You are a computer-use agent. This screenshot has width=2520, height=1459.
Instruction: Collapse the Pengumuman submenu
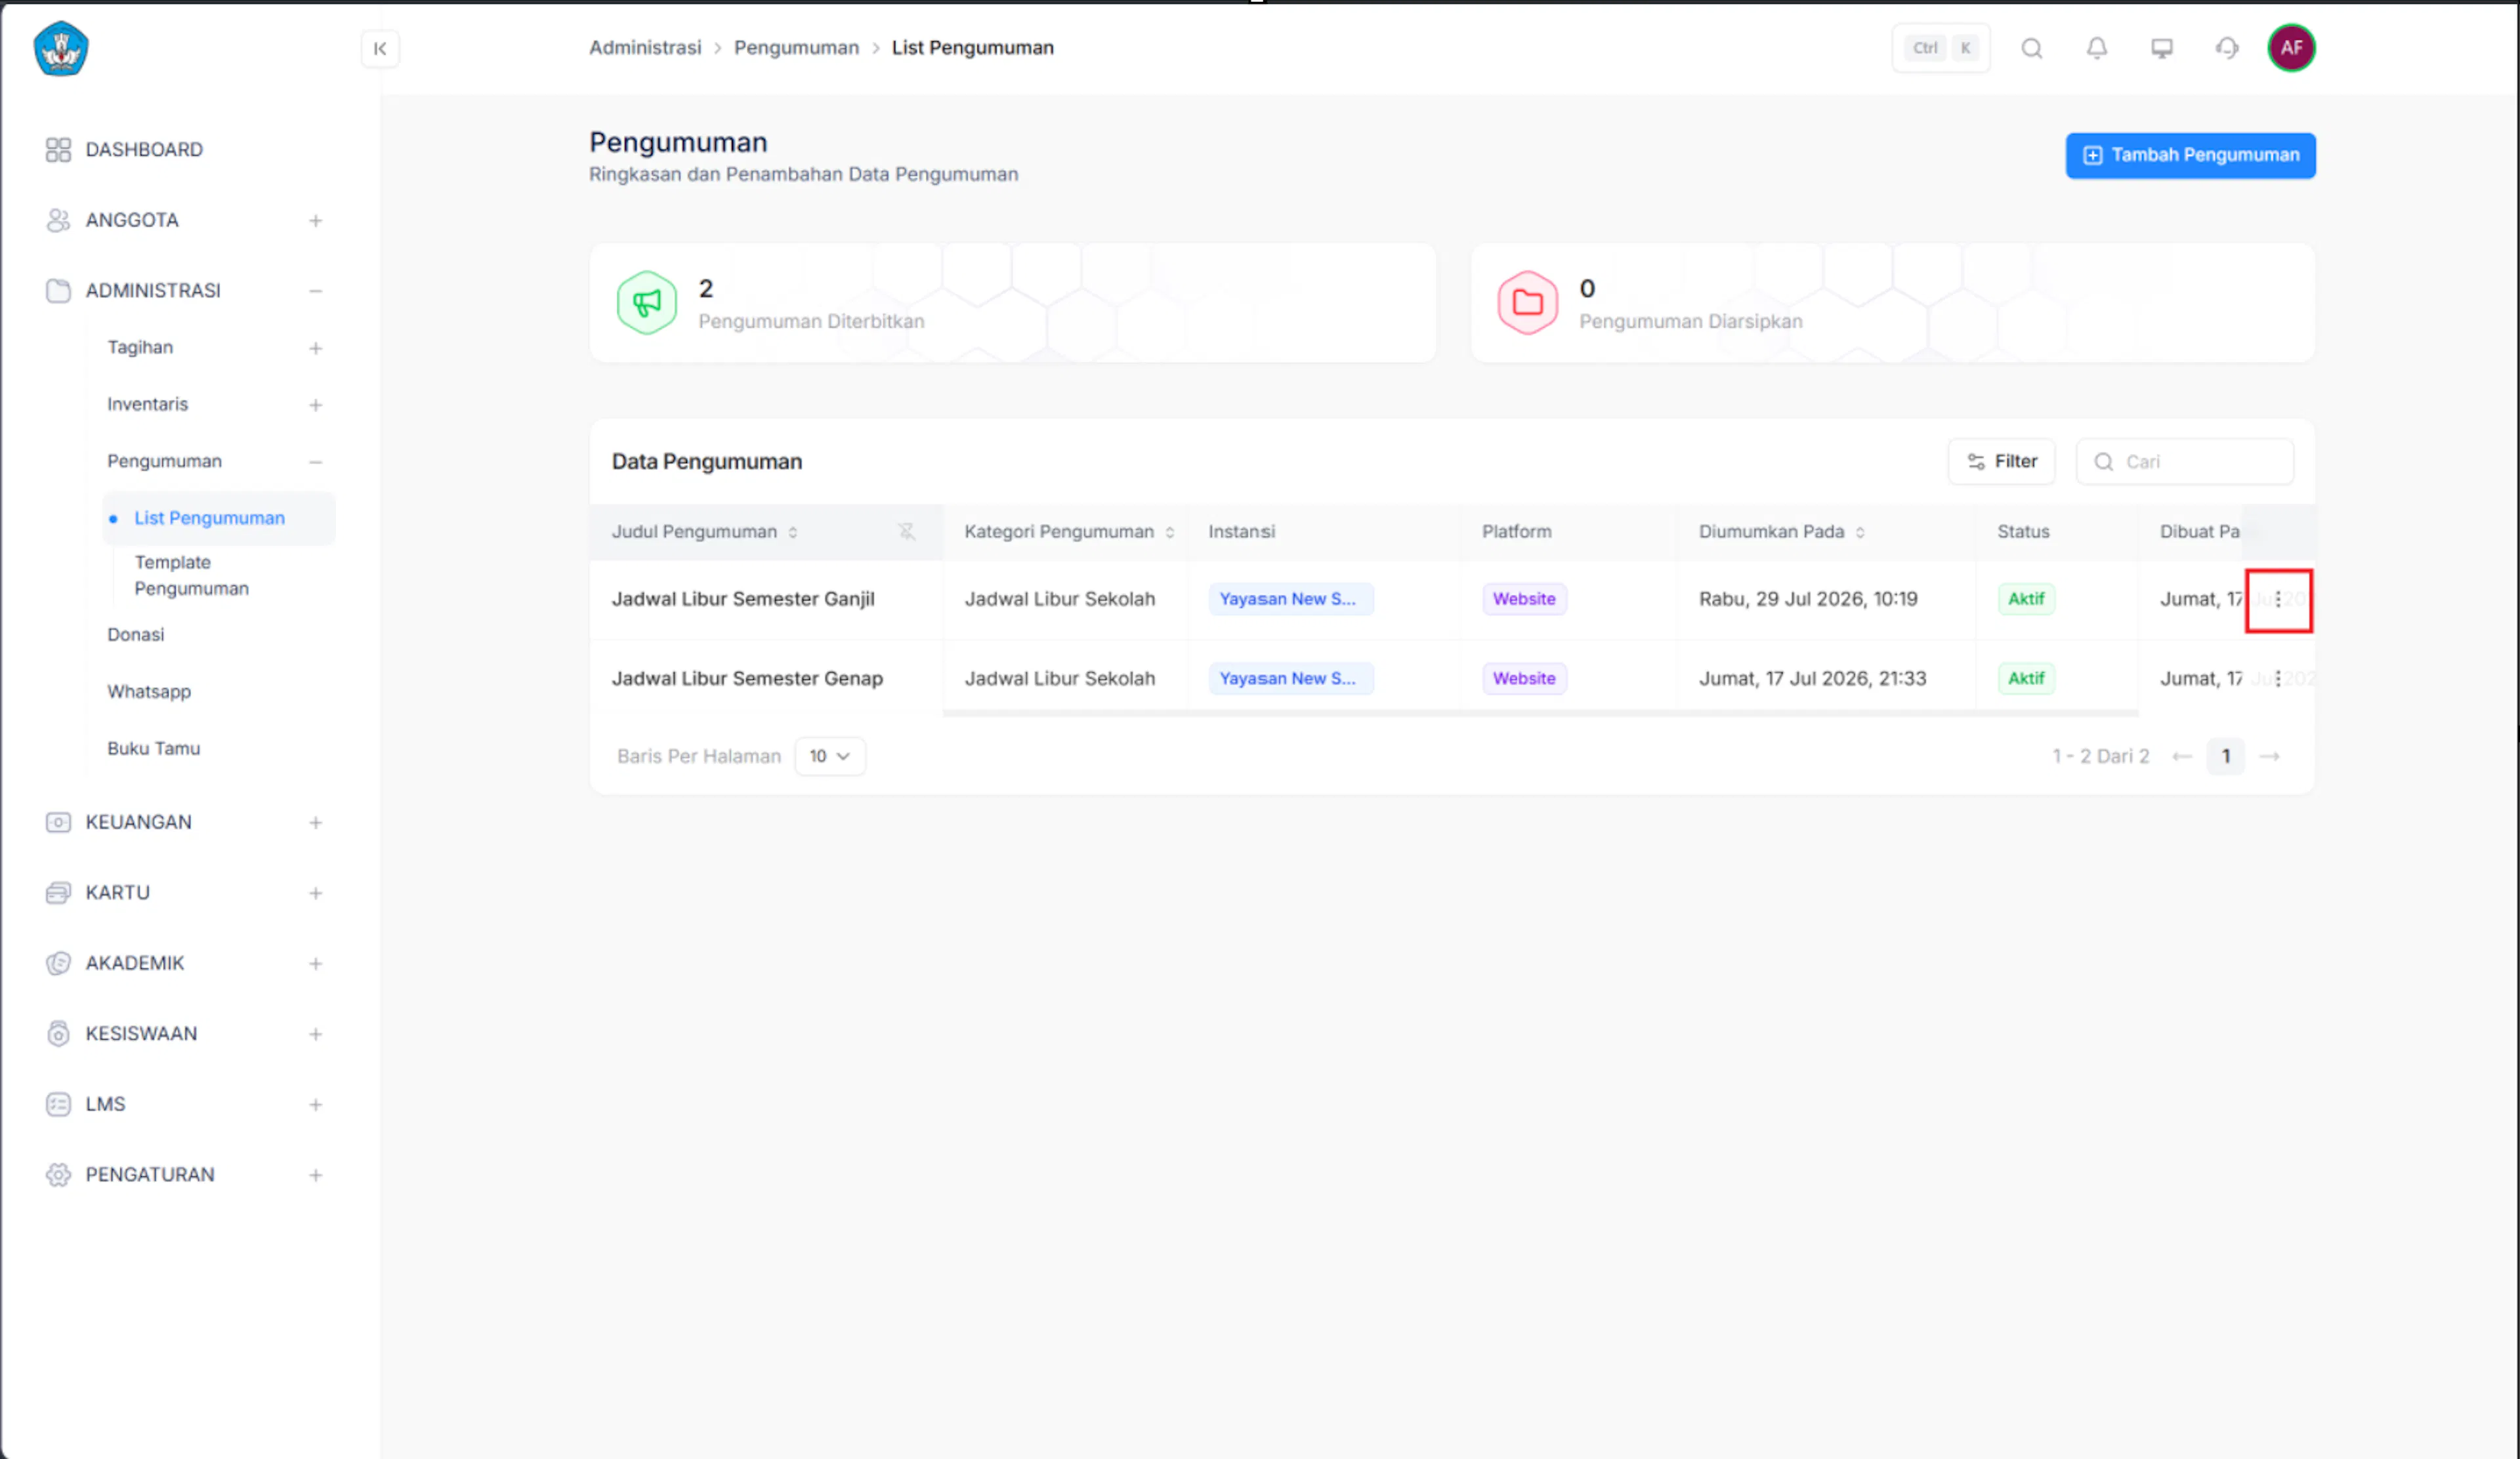click(x=315, y=462)
